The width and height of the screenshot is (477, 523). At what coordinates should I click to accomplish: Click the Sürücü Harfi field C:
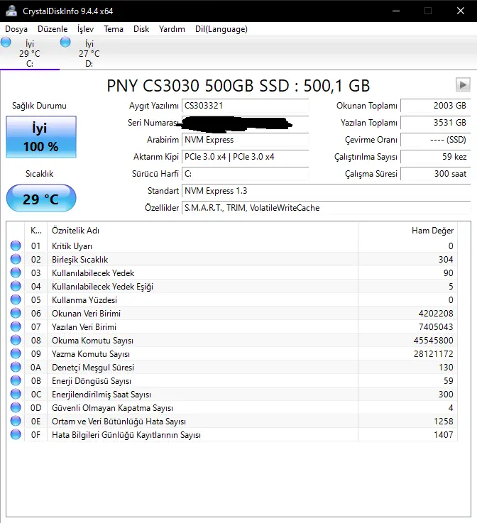(x=245, y=174)
